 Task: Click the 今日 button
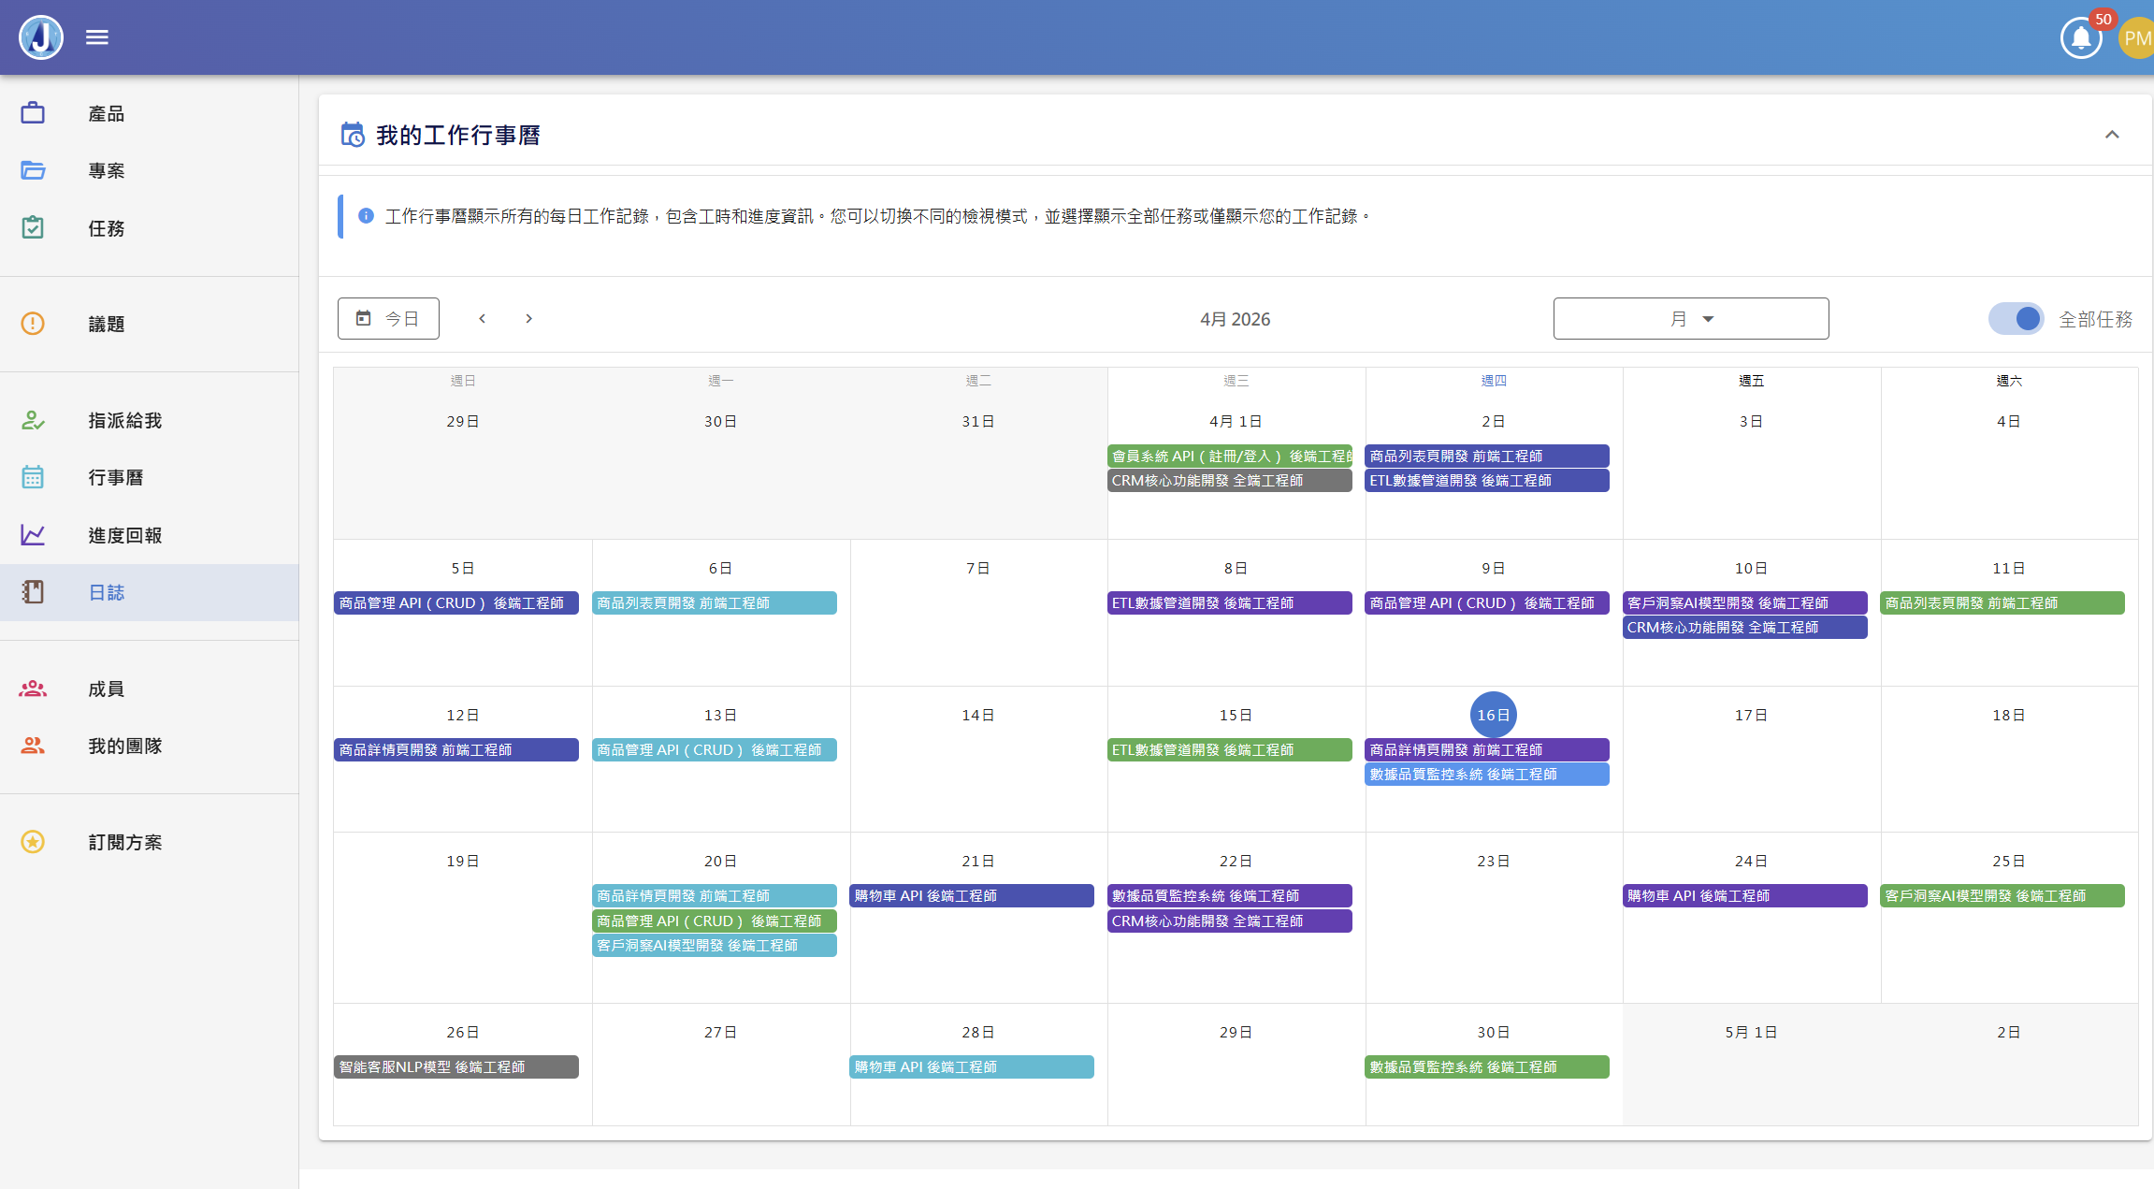coord(388,319)
